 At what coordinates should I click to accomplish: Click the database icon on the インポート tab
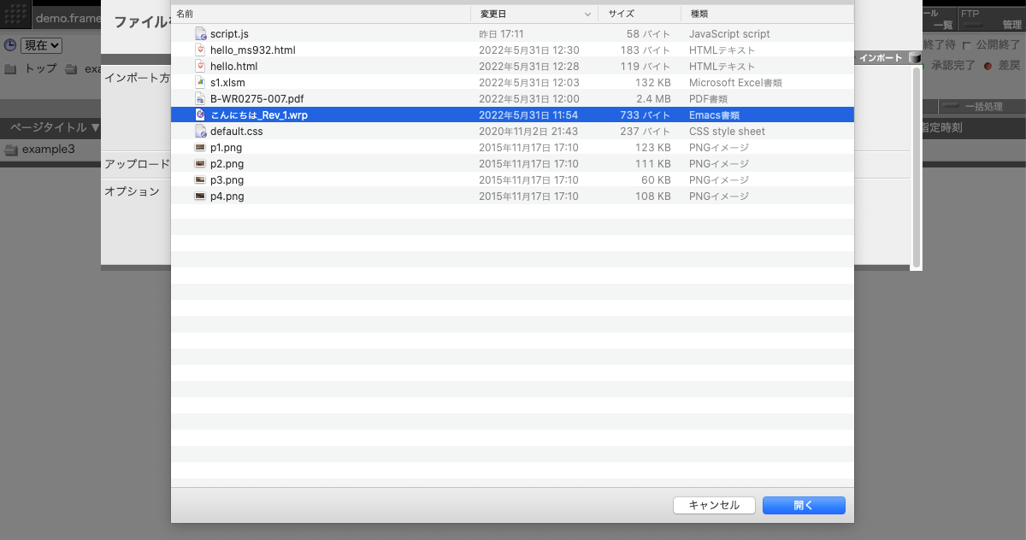tap(915, 57)
